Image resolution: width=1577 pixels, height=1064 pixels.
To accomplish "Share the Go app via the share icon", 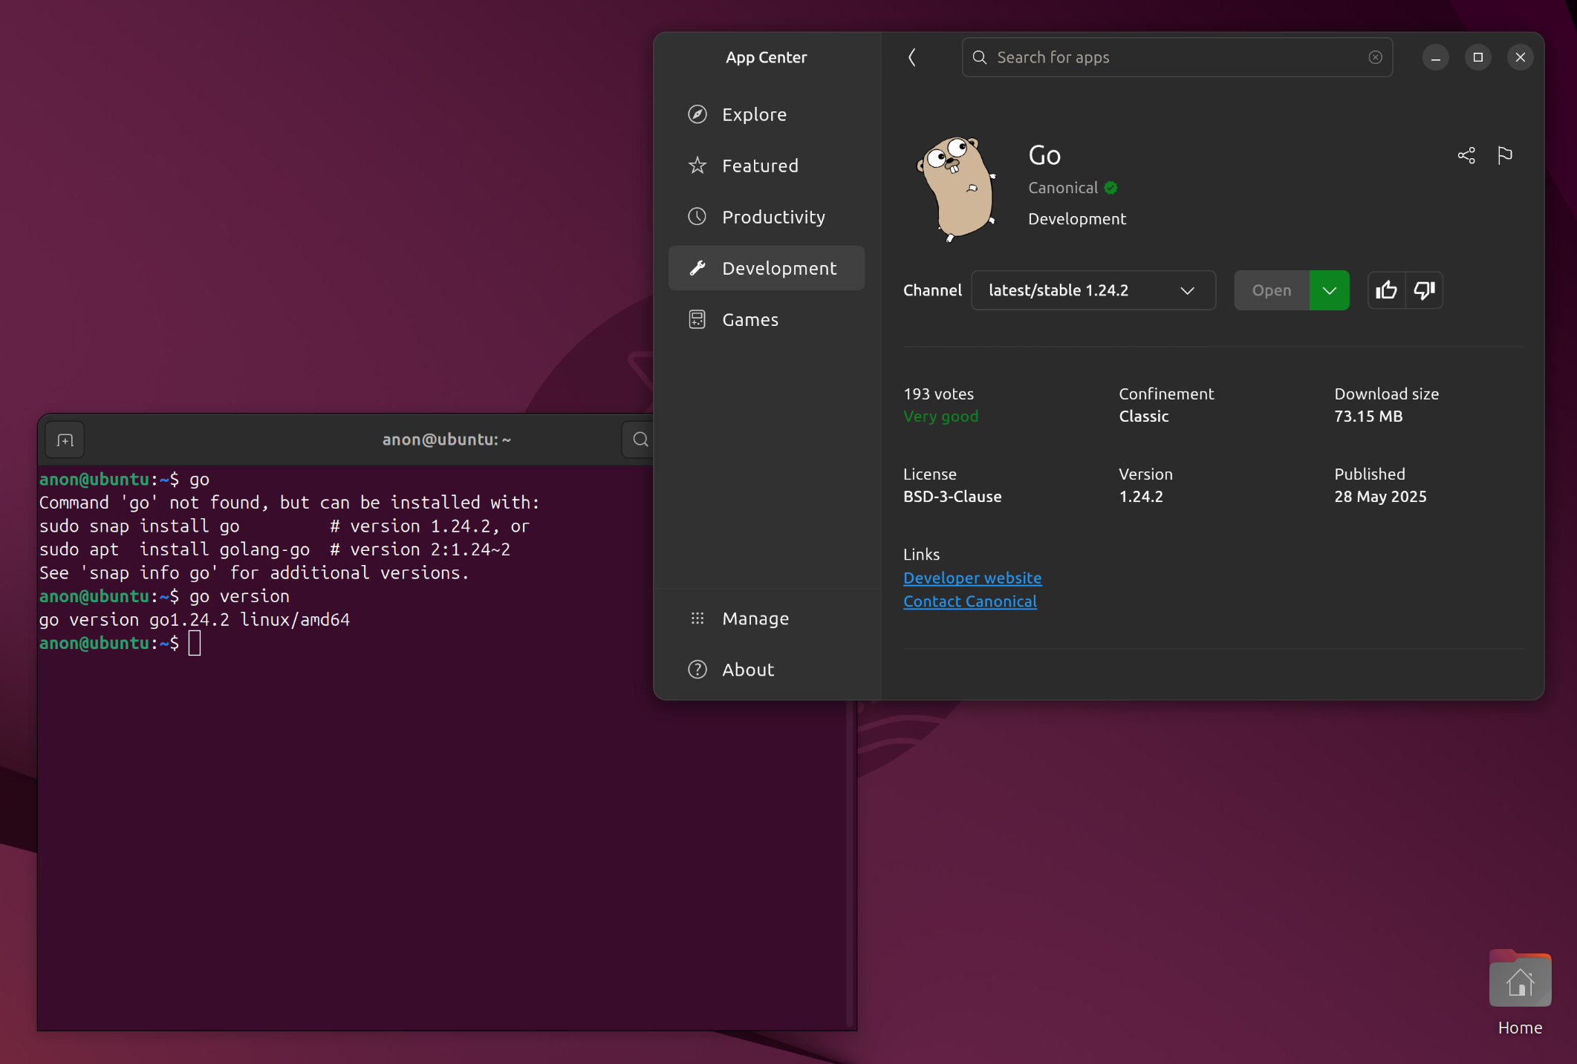I will coord(1466,155).
